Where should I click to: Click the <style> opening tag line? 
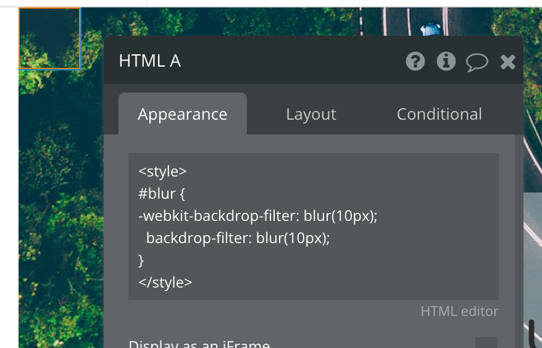[x=162, y=172]
